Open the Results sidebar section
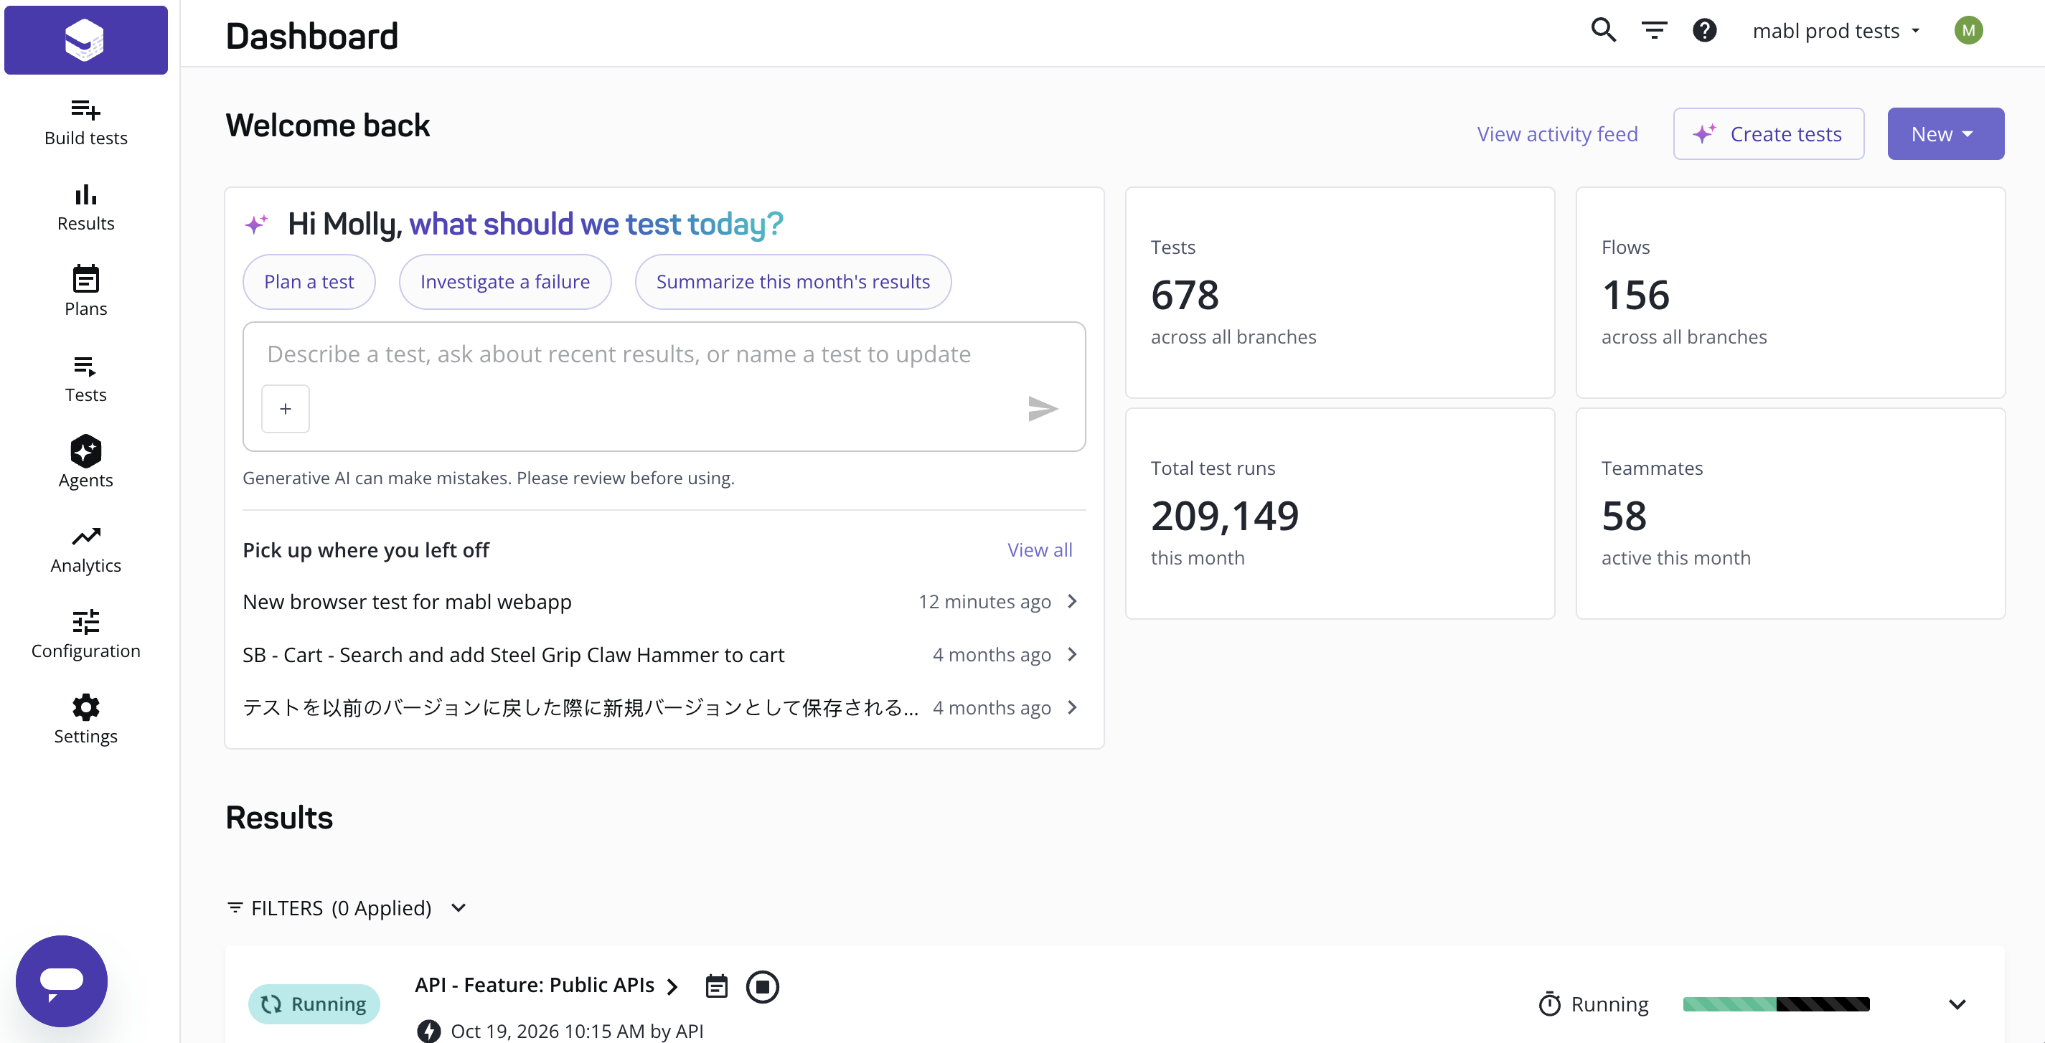2045x1043 pixels. click(x=85, y=208)
